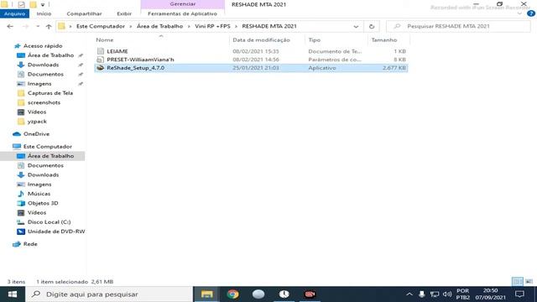537x302 pixels.
Task: Sort files by the Tipo column
Action: (x=314, y=40)
